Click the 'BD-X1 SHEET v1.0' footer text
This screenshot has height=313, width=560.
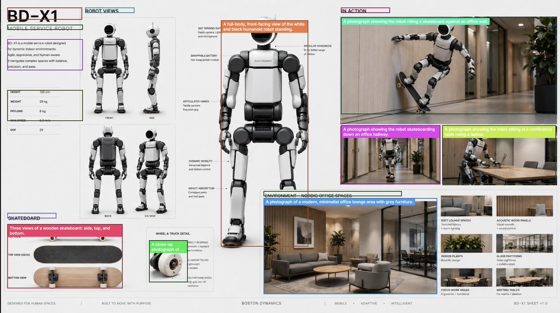pyautogui.click(x=530, y=304)
